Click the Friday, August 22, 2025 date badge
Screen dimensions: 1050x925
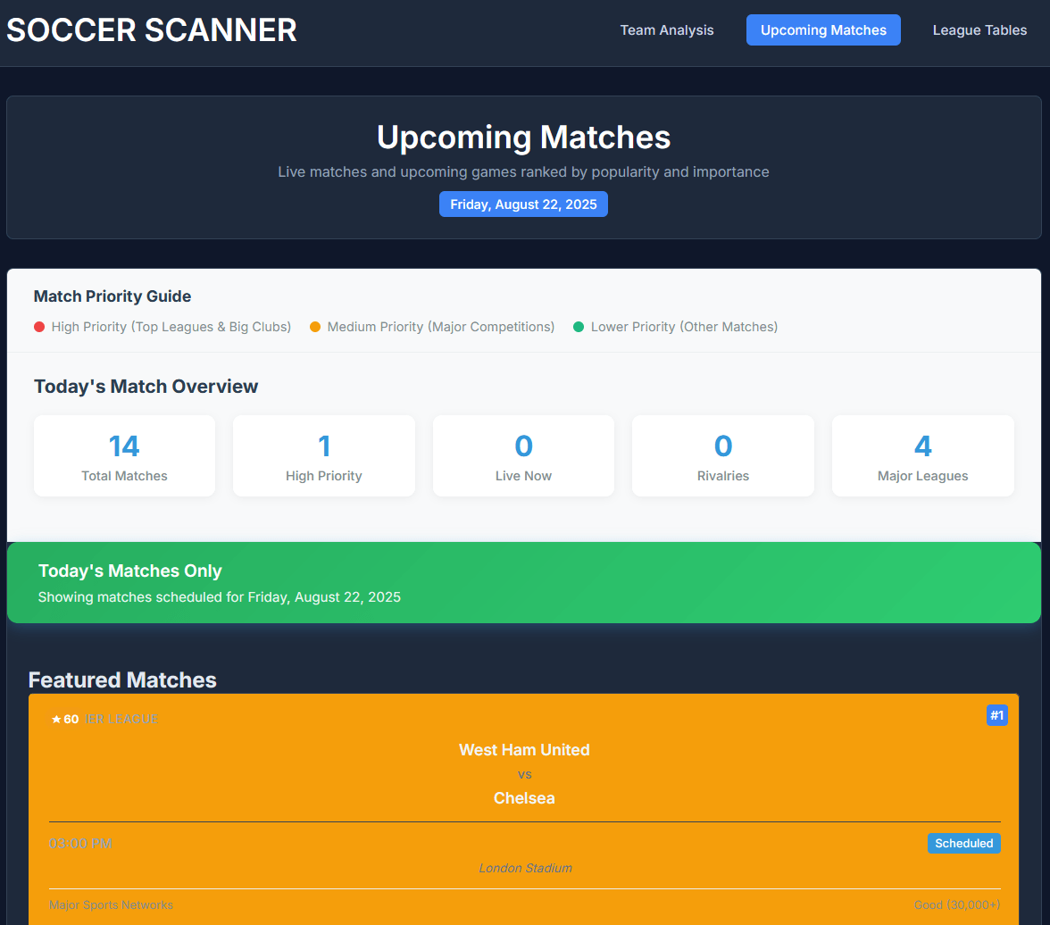tap(523, 204)
